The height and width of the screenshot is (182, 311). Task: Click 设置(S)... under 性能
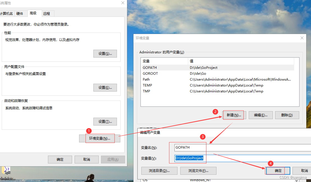click(105, 54)
